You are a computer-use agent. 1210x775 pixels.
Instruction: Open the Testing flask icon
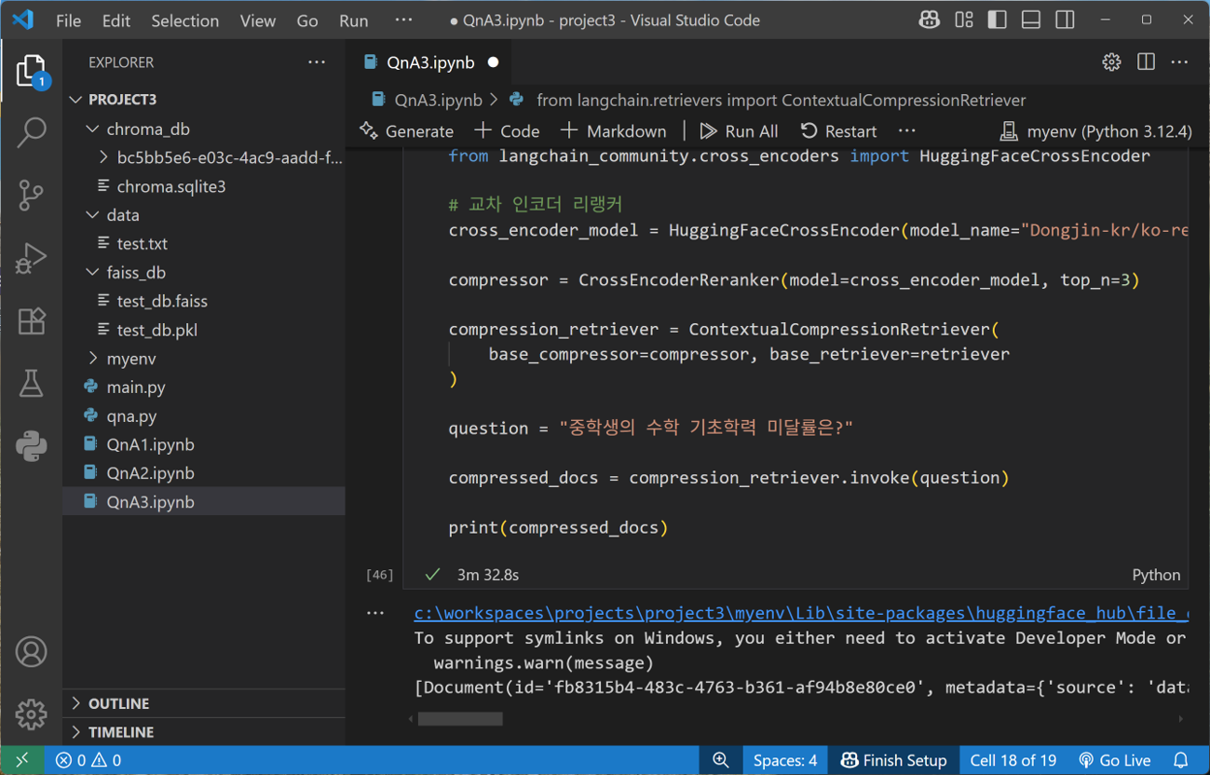[x=32, y=384]
